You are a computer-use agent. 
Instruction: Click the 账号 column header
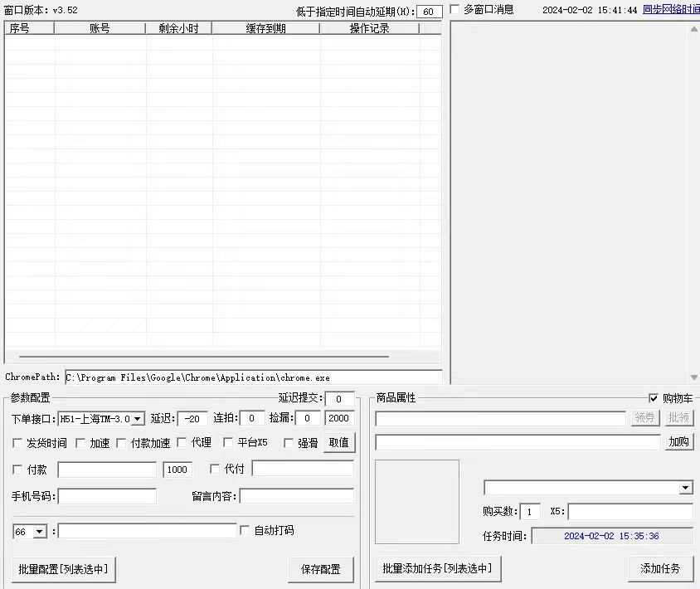point(100,28)
